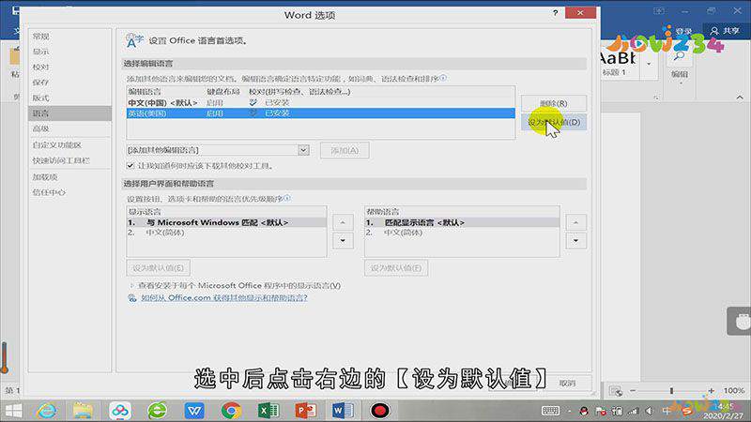Select the 英语(美国) editing language row
The image size is (751, 422).
pos(320,113)
